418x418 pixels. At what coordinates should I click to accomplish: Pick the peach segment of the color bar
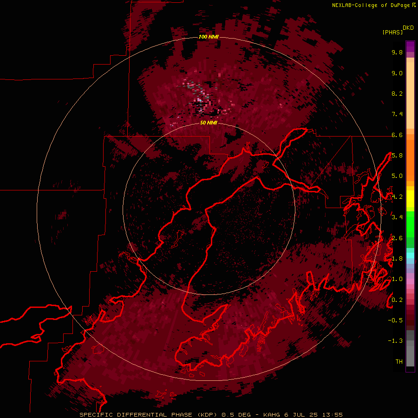[x=410, y=96]
